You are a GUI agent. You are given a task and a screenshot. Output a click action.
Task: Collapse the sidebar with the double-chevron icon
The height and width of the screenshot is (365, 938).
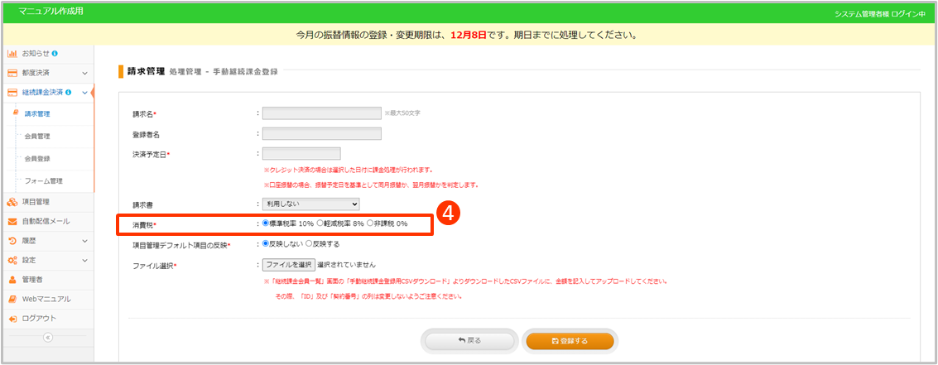[x=47, y=337]
